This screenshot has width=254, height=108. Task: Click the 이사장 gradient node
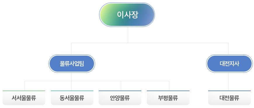(127, 15)
